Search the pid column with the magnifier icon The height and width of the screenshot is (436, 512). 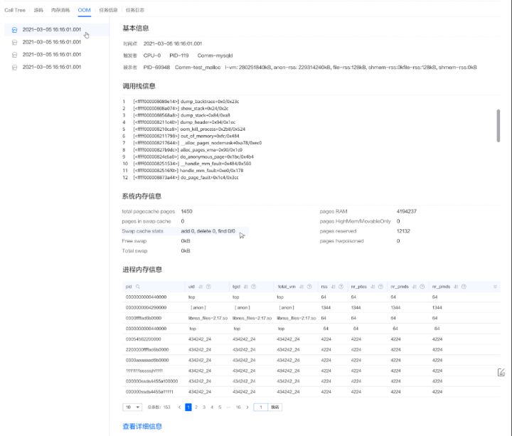point(138,287)
